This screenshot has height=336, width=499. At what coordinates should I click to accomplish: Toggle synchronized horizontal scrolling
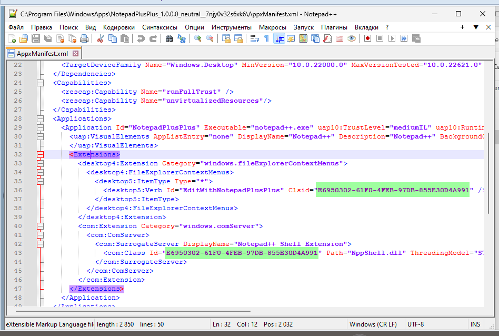click(x=238, y=39)
